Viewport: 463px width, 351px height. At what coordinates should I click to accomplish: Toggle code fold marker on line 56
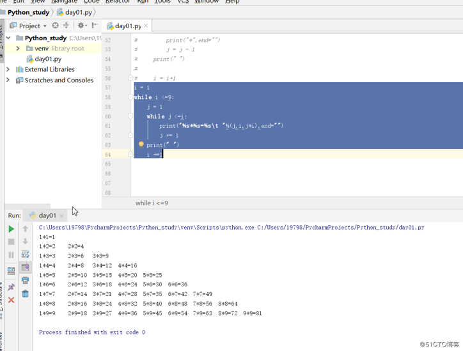click(x=130, y=77)
